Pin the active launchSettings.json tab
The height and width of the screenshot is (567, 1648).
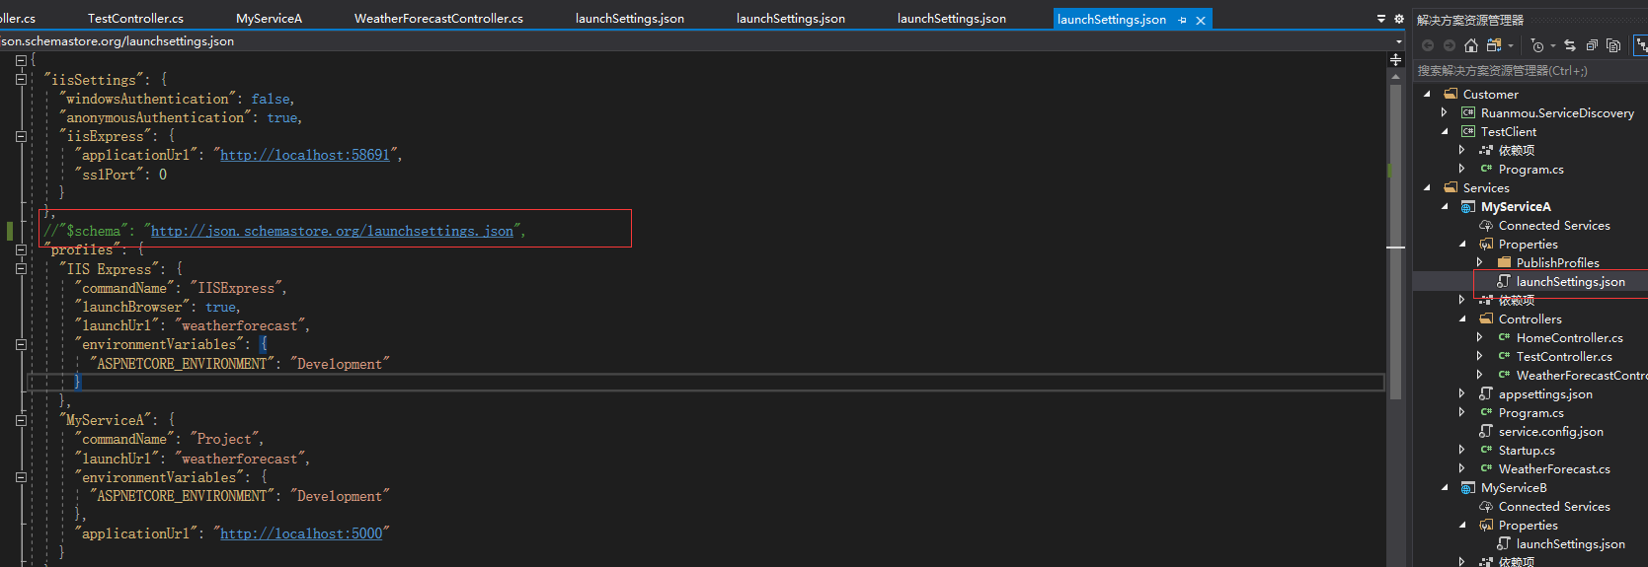point(1183,20)
